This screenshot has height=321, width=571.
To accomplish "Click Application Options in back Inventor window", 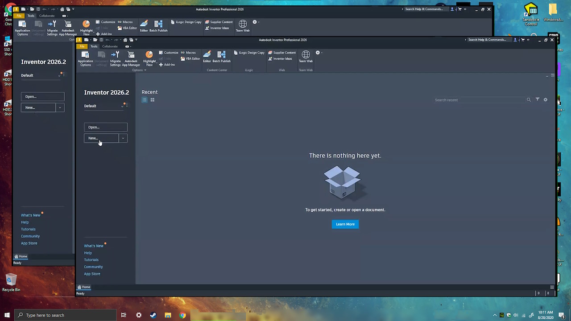I will point(22,28).
